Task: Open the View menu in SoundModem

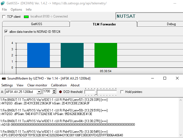Action: coord(20,85)
